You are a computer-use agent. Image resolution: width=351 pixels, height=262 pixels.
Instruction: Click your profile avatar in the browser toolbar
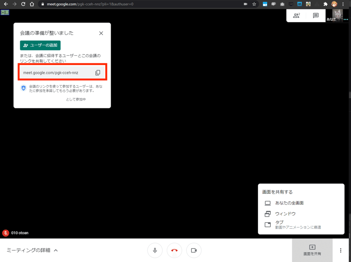(334, 4)
